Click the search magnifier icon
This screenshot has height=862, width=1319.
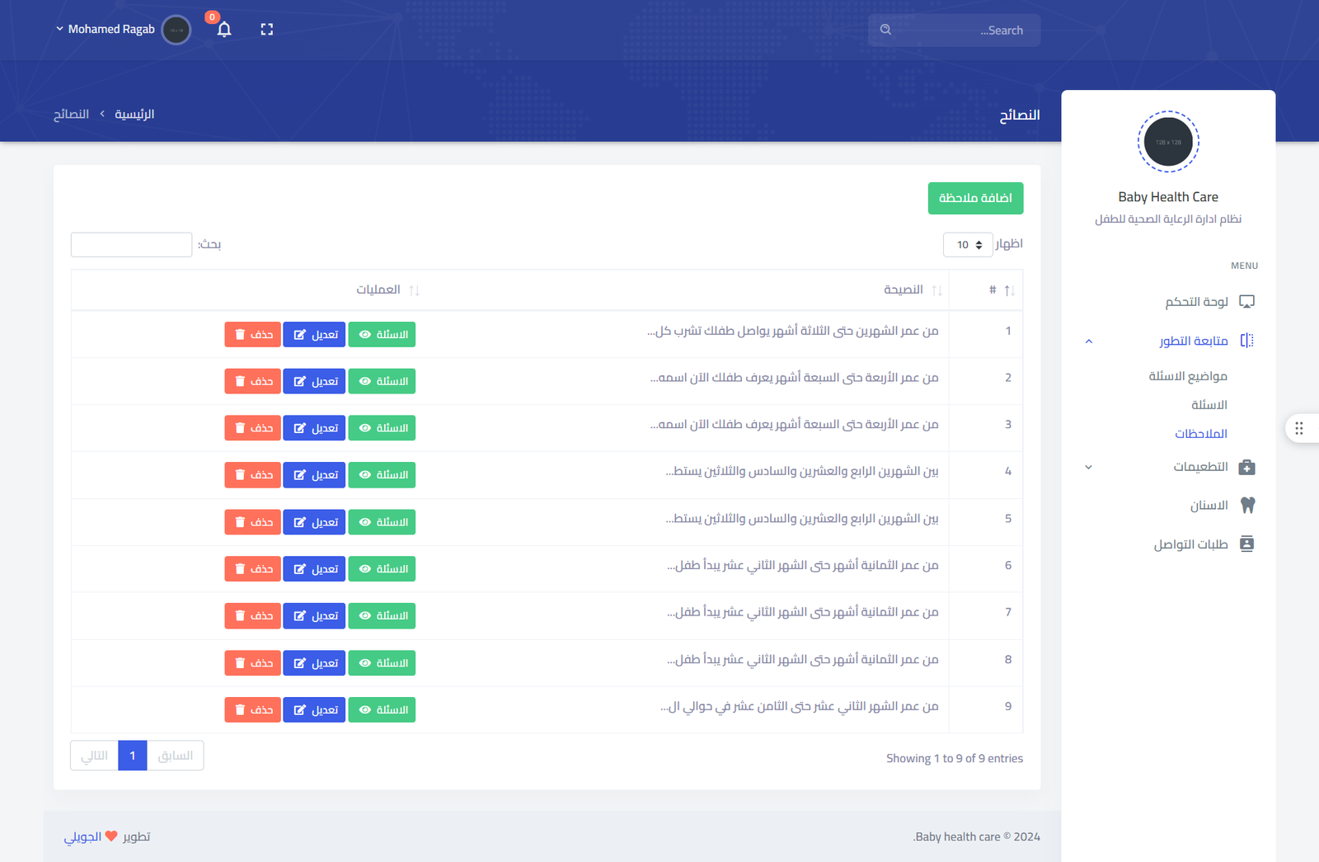pyautogui.click(x=885, y=30)
